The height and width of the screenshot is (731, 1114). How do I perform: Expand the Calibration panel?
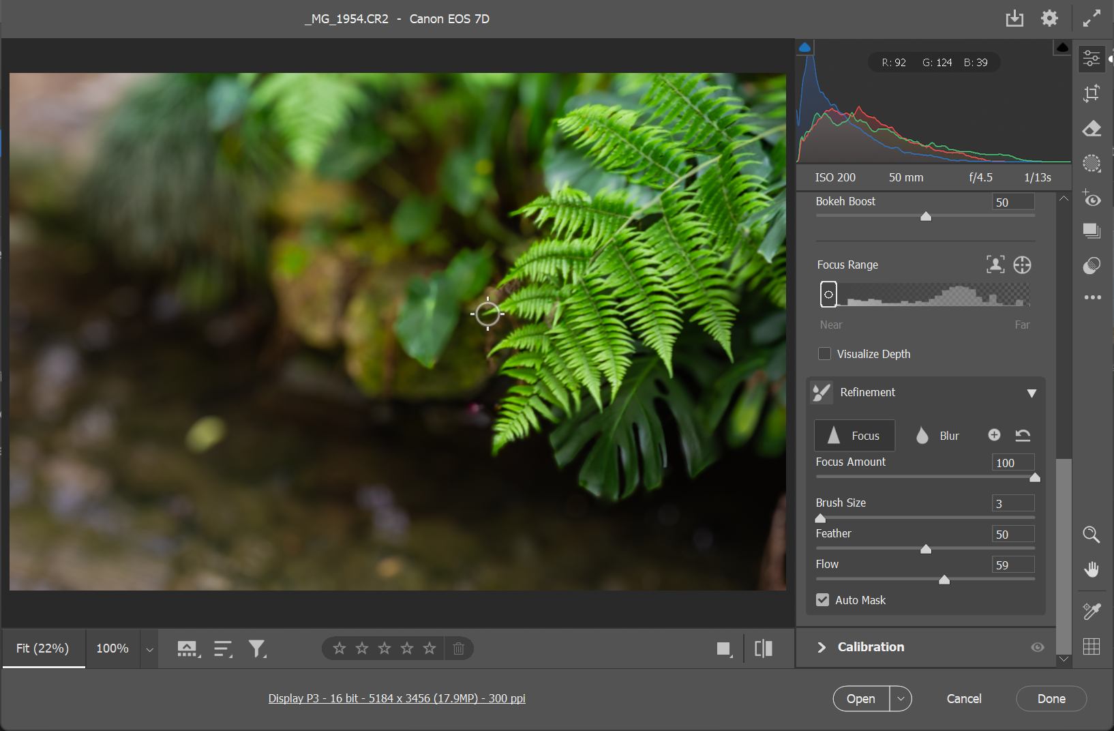pyautogui.click(x=822, y=647)
